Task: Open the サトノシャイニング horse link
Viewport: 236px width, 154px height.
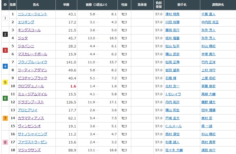Action: pos(32,134)
